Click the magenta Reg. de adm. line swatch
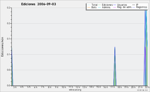This screenshot has height=92, width=150. (x=114, y=7)
